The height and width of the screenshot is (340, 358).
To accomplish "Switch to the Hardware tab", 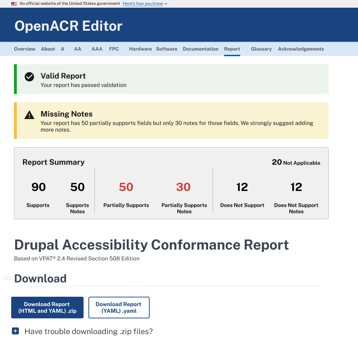I will point(140,49).
